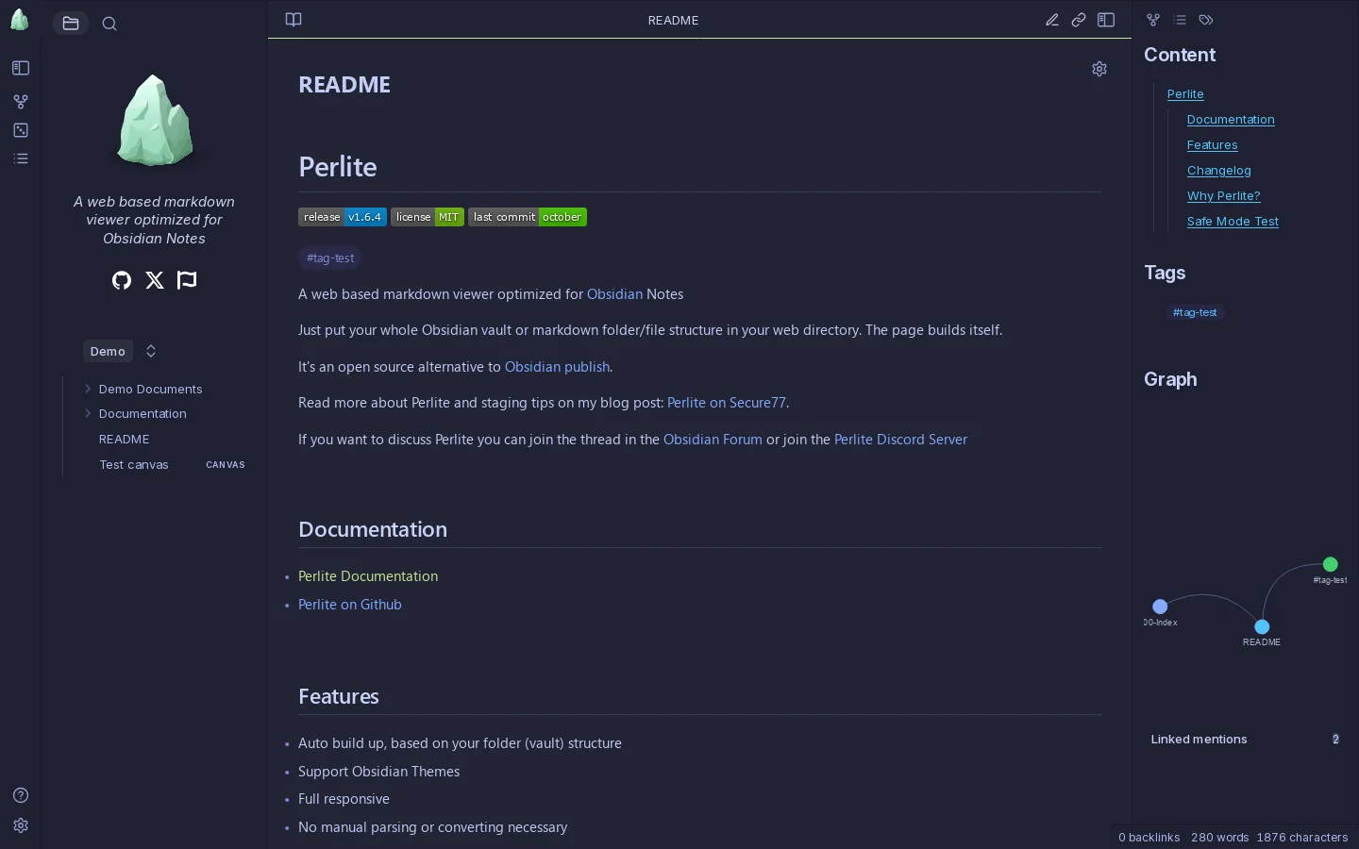This screenshot has height=849, width=1359.
Task: Select #tag-test under Tags panel
Action: coord(1195,312)
